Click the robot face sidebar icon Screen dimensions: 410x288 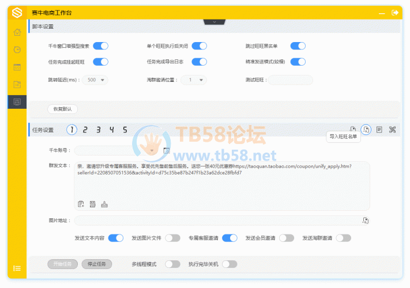(17, 50)
